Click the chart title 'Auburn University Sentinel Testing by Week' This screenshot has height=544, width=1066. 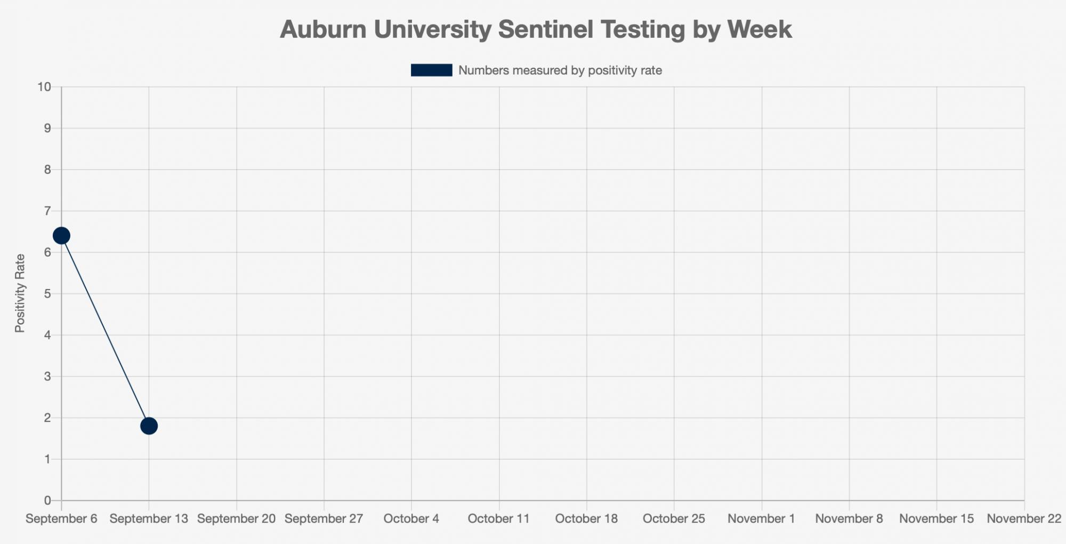tap(536, 29)
